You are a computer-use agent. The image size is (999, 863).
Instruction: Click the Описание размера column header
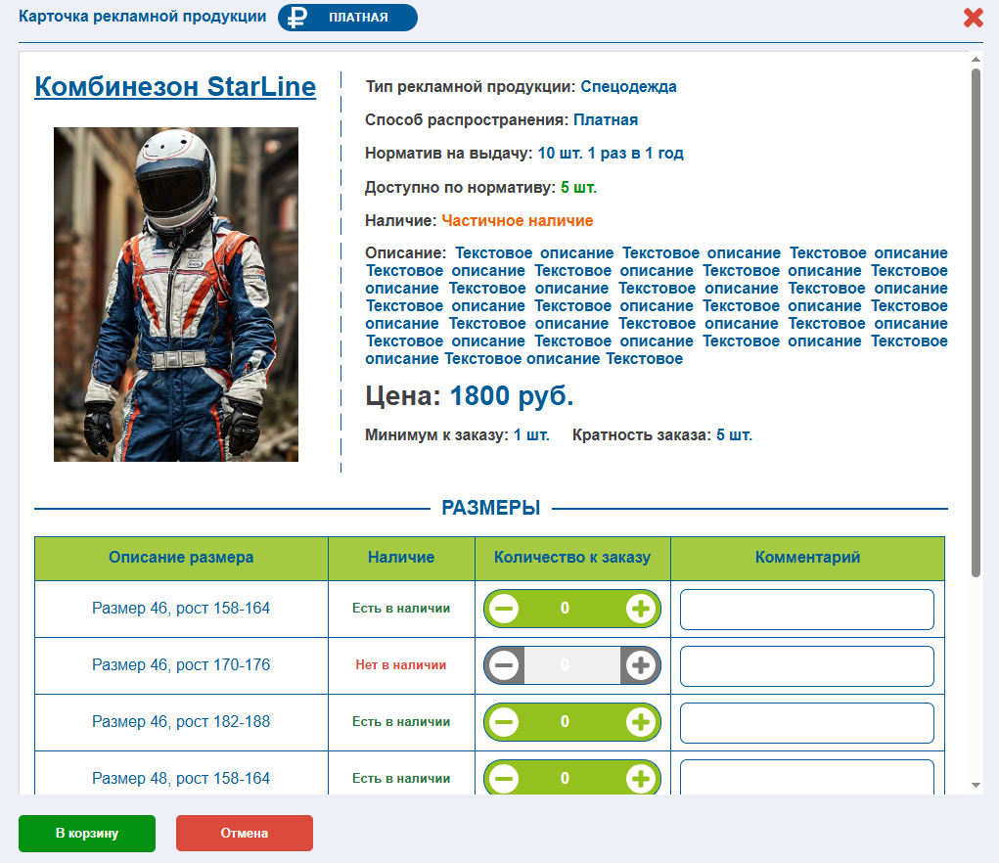pyautogui.click(x=181, y=558)
